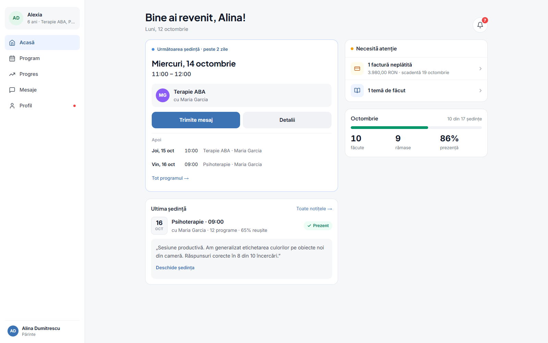Open the Deschide ședința link

pyautogui.click(x=175, y=268)
